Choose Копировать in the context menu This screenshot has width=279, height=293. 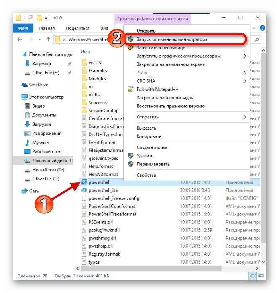coord(187,136)
